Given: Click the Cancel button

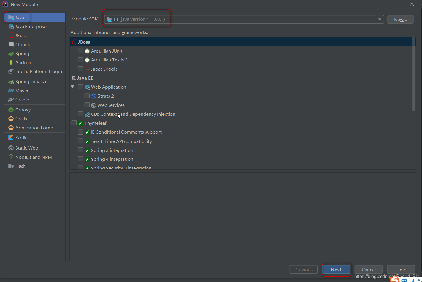Looking at the screenshot, I should [369, 270].
